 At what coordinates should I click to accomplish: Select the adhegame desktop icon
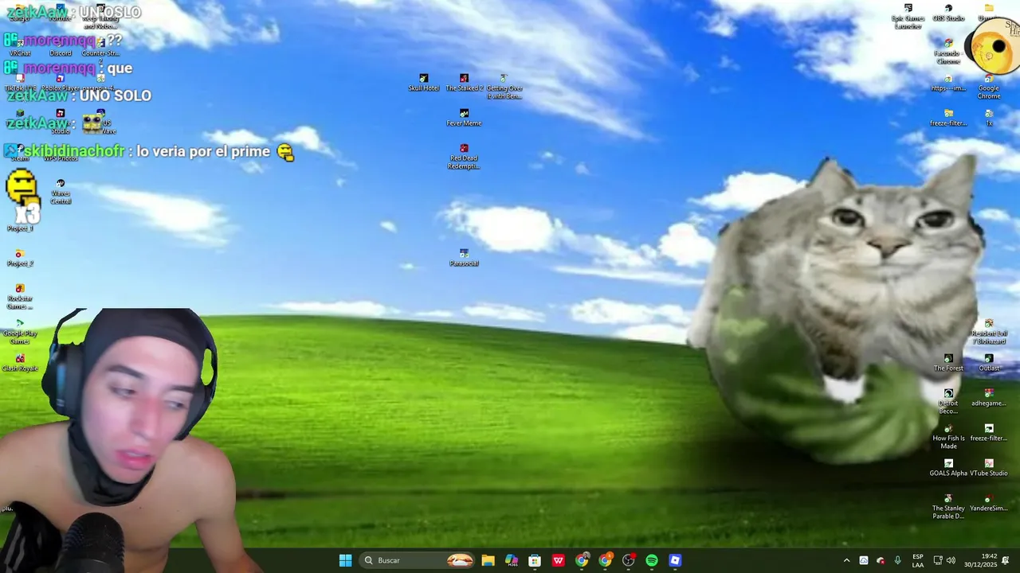point(989,398)
